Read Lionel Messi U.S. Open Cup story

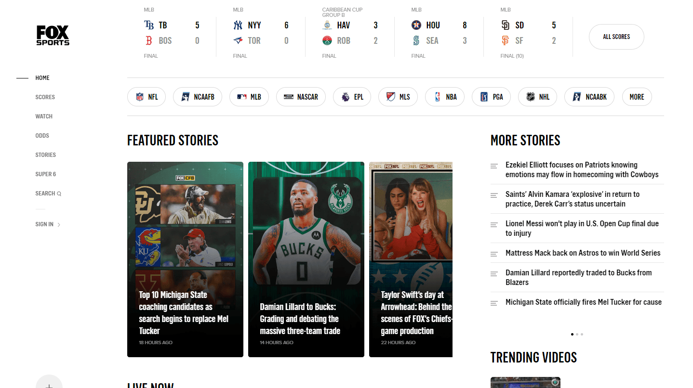point(582,228)
